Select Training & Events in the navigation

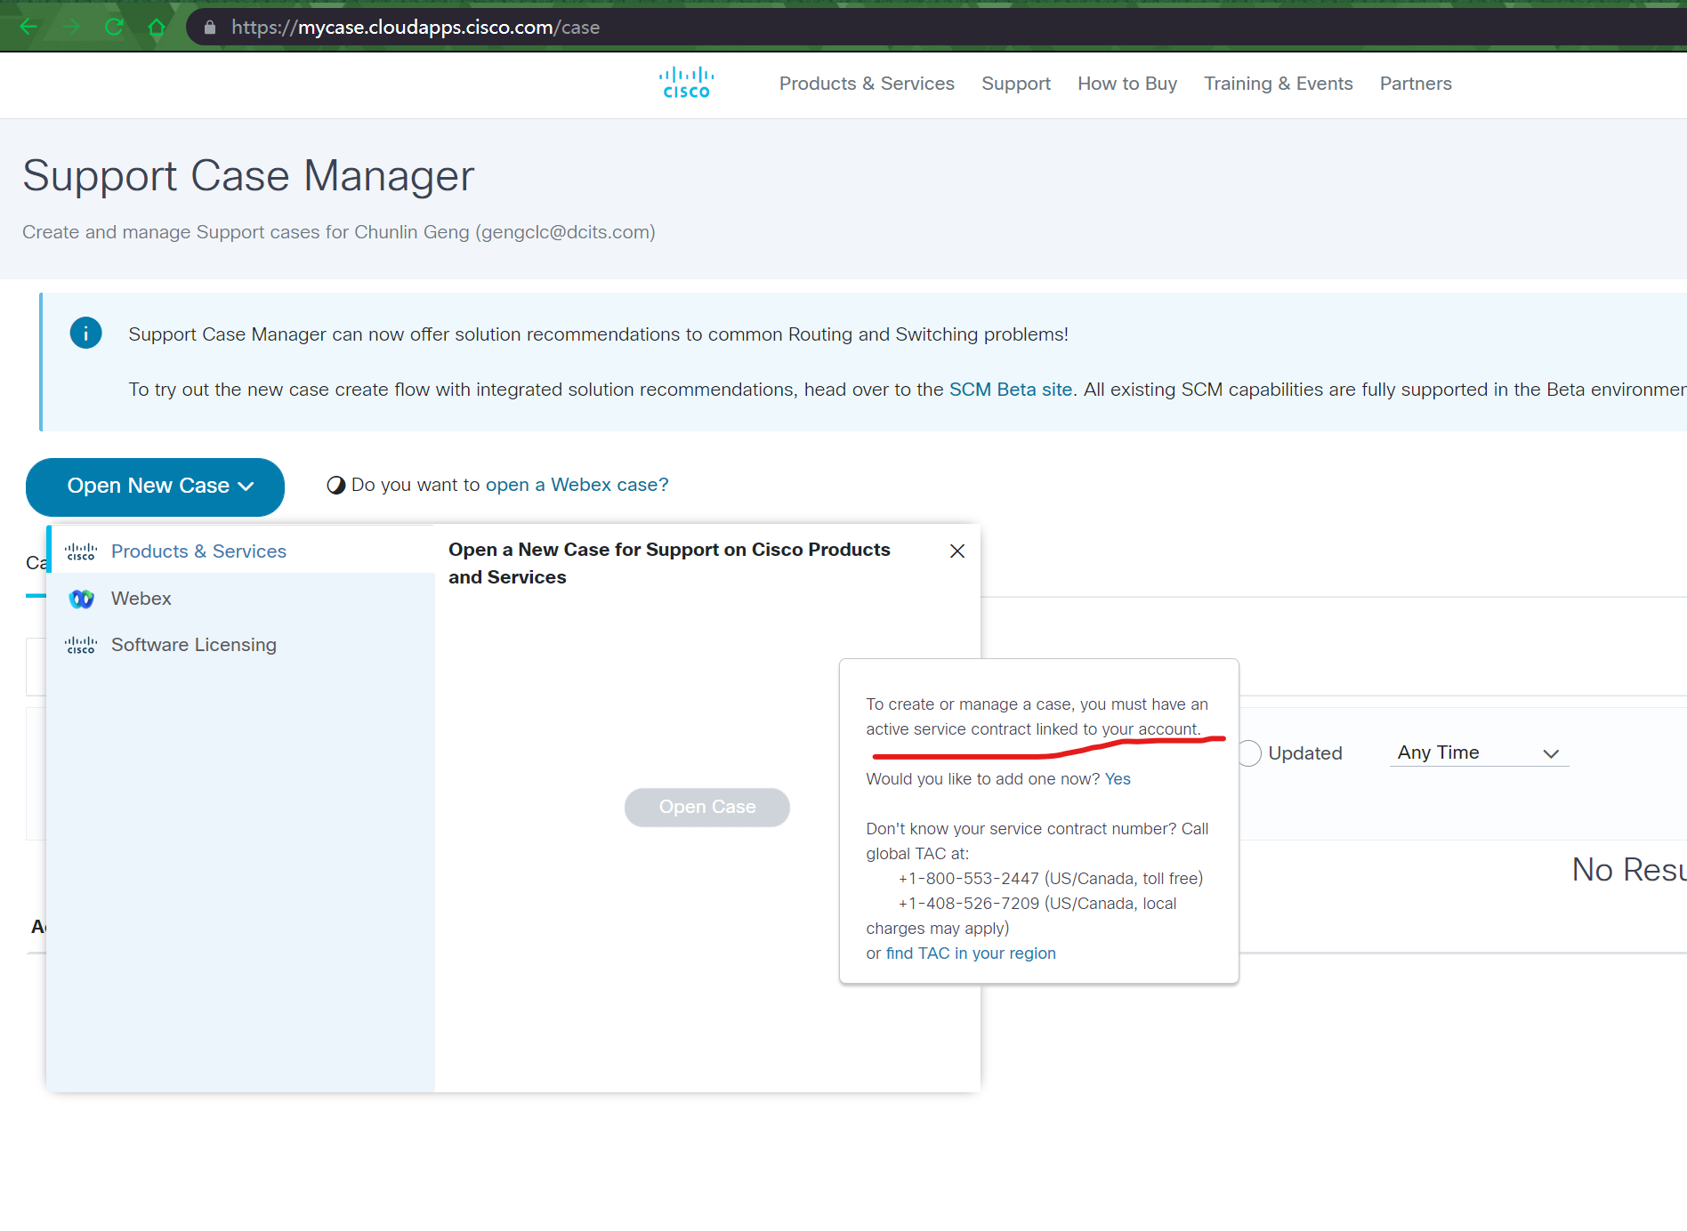pyautogui.click(x=1277, y=83)
